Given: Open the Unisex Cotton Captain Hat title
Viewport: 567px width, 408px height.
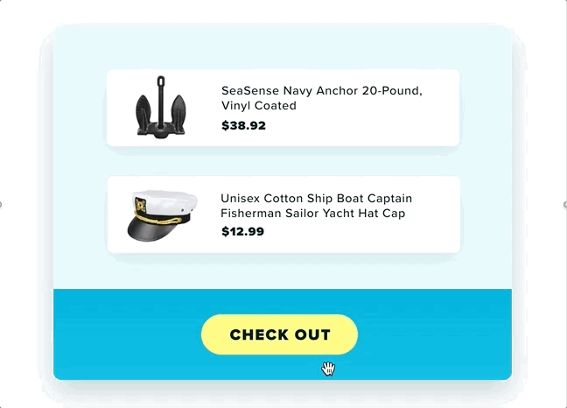Looking at the screenshot, I should 317,206.
